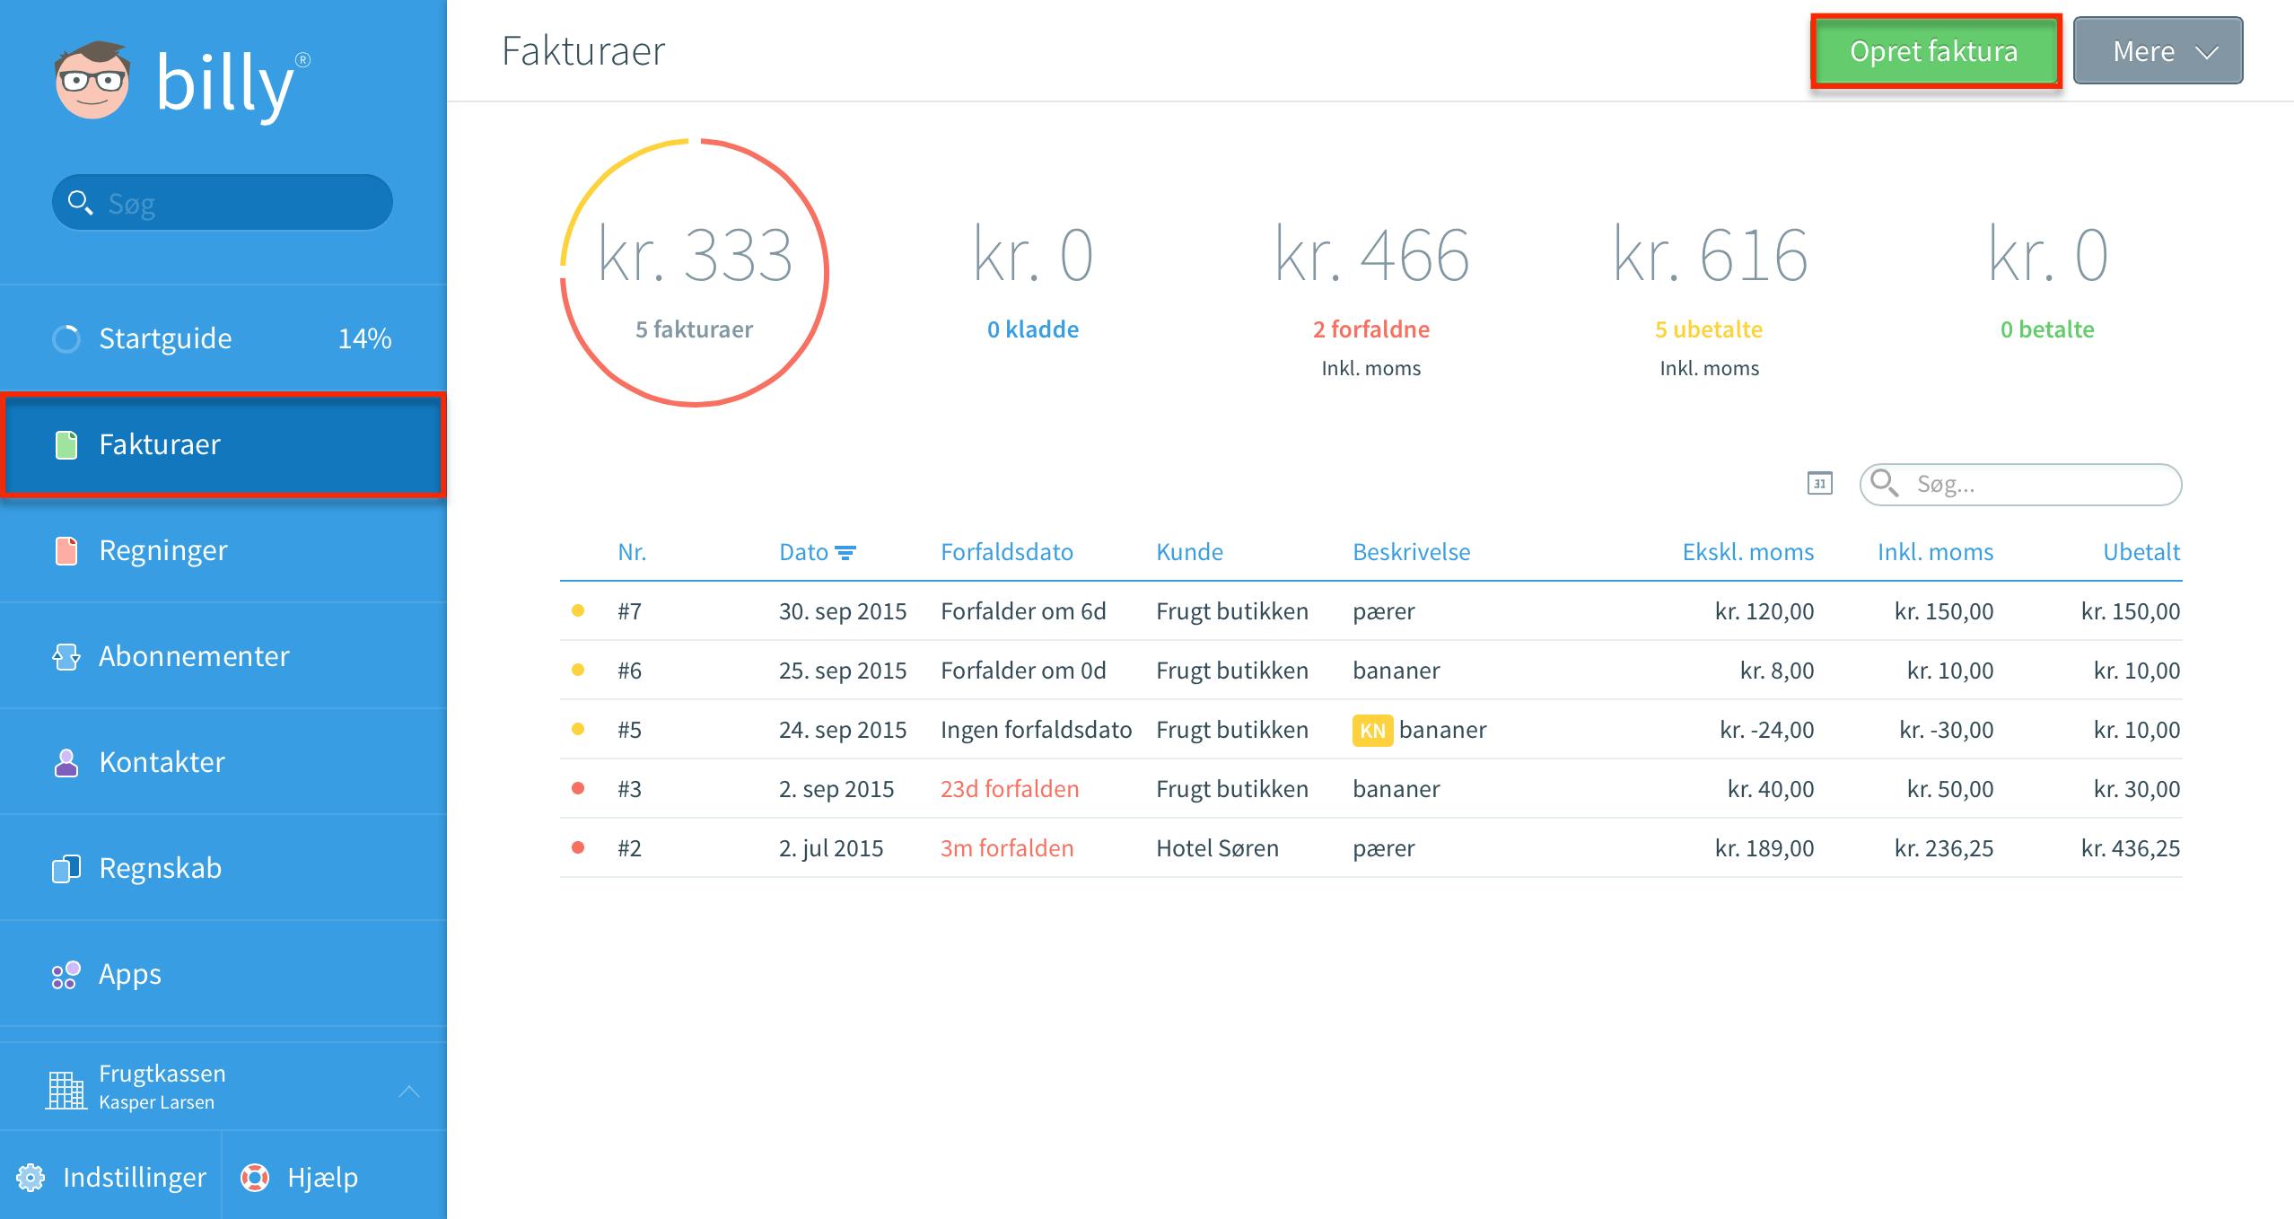Screen dimensions: 2294x1219
Task: Select Fakturaer in the sidebar
Action: [x=223, y=444]
